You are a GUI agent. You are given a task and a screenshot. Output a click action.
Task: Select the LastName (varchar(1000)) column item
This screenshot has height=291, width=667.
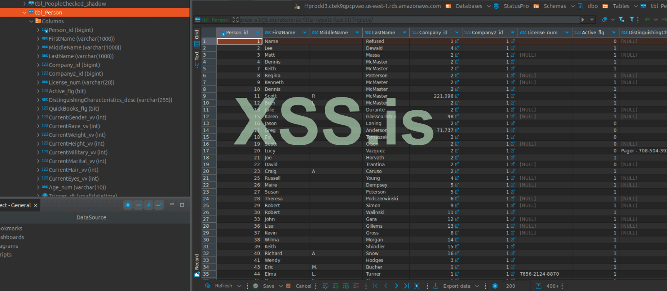[x=81, y=56]
